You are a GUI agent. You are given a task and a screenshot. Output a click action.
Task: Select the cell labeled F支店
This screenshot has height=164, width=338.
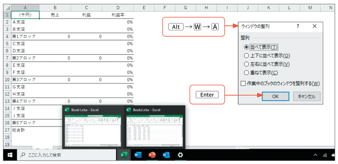click(25, 73)
